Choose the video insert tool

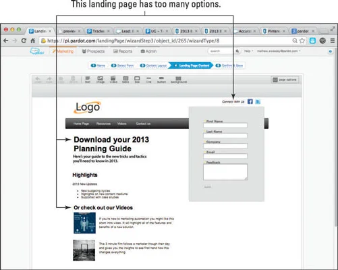[x=113, y=80]
